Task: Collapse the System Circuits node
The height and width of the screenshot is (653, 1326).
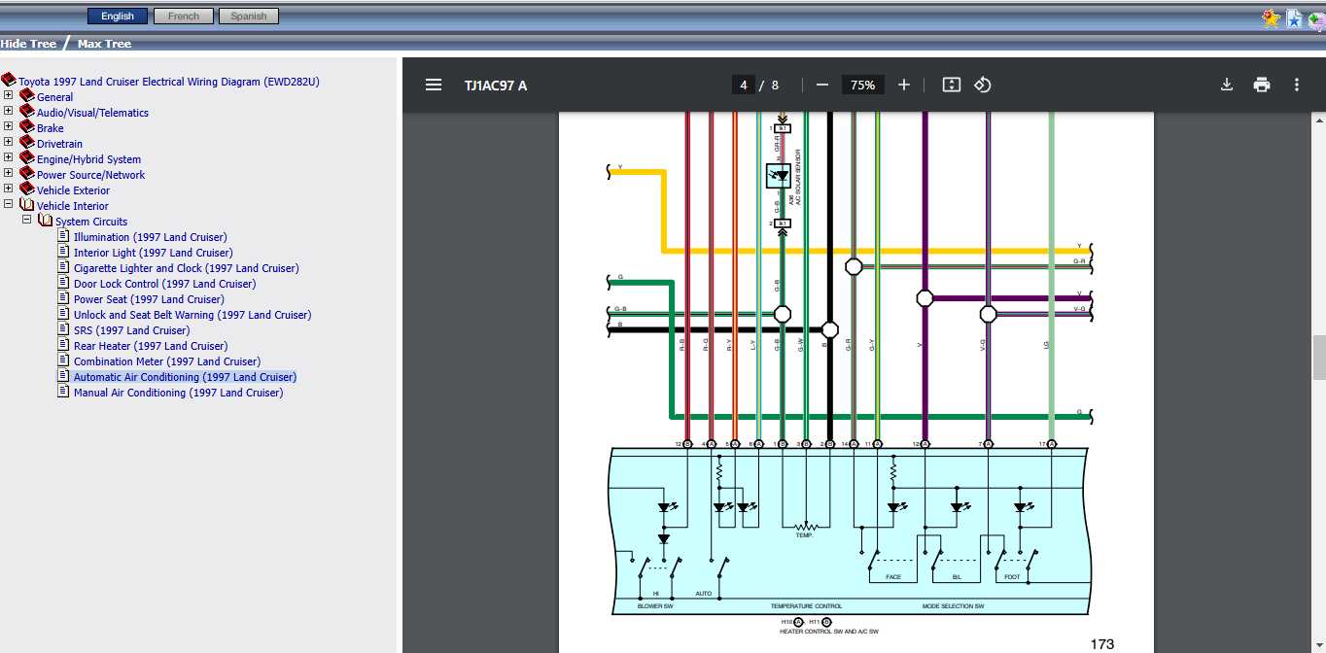Action: (x=27, y=220)
